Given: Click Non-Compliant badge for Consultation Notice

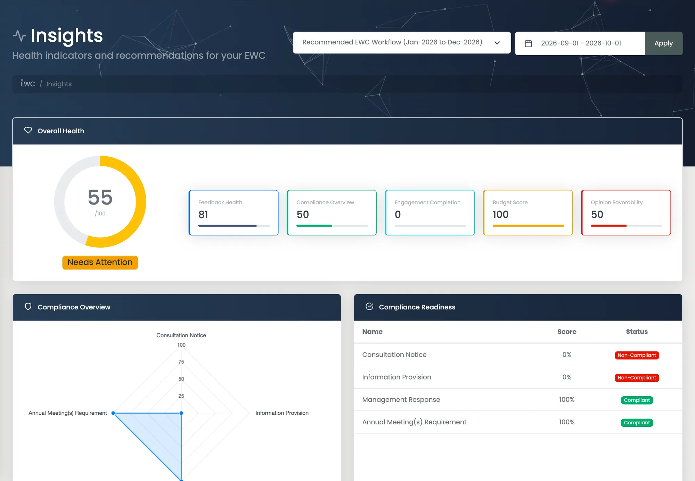Looking at the screenshot, I should tap(637, 355).
